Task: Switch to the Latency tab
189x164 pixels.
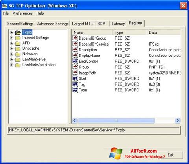Action: [118, 24]
